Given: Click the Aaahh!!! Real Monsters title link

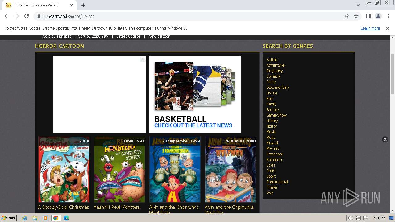Looking at the screenshot, I should tap(117, 207).
